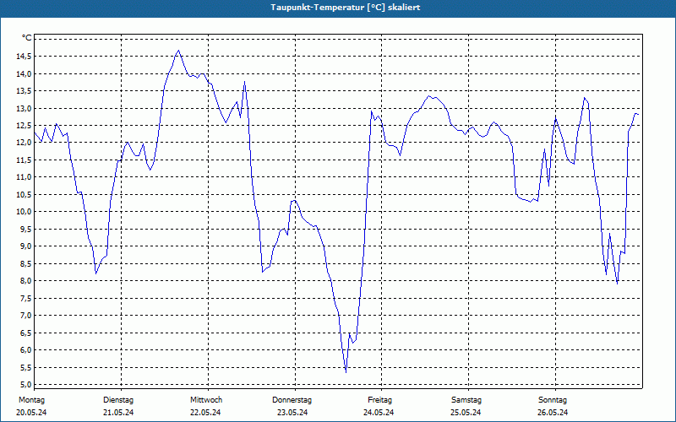Select the date 22.05.24

point(205,413)
